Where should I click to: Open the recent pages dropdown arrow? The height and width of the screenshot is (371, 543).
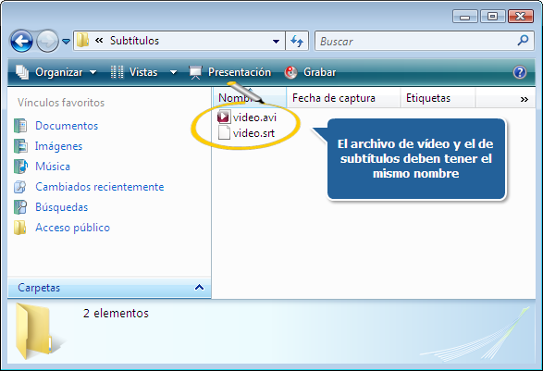66,42
